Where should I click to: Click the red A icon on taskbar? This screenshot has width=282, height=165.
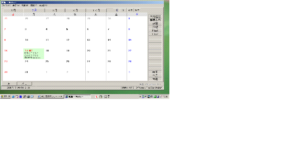96,97
